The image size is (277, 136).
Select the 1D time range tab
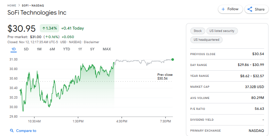[x=14, y=49]
